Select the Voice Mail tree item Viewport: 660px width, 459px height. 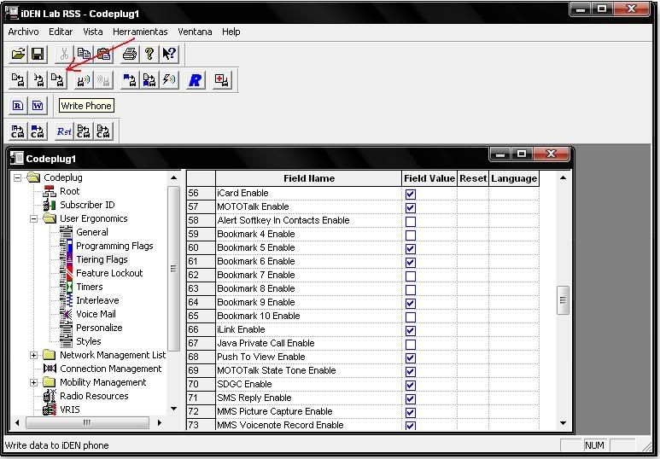[96, 314]
